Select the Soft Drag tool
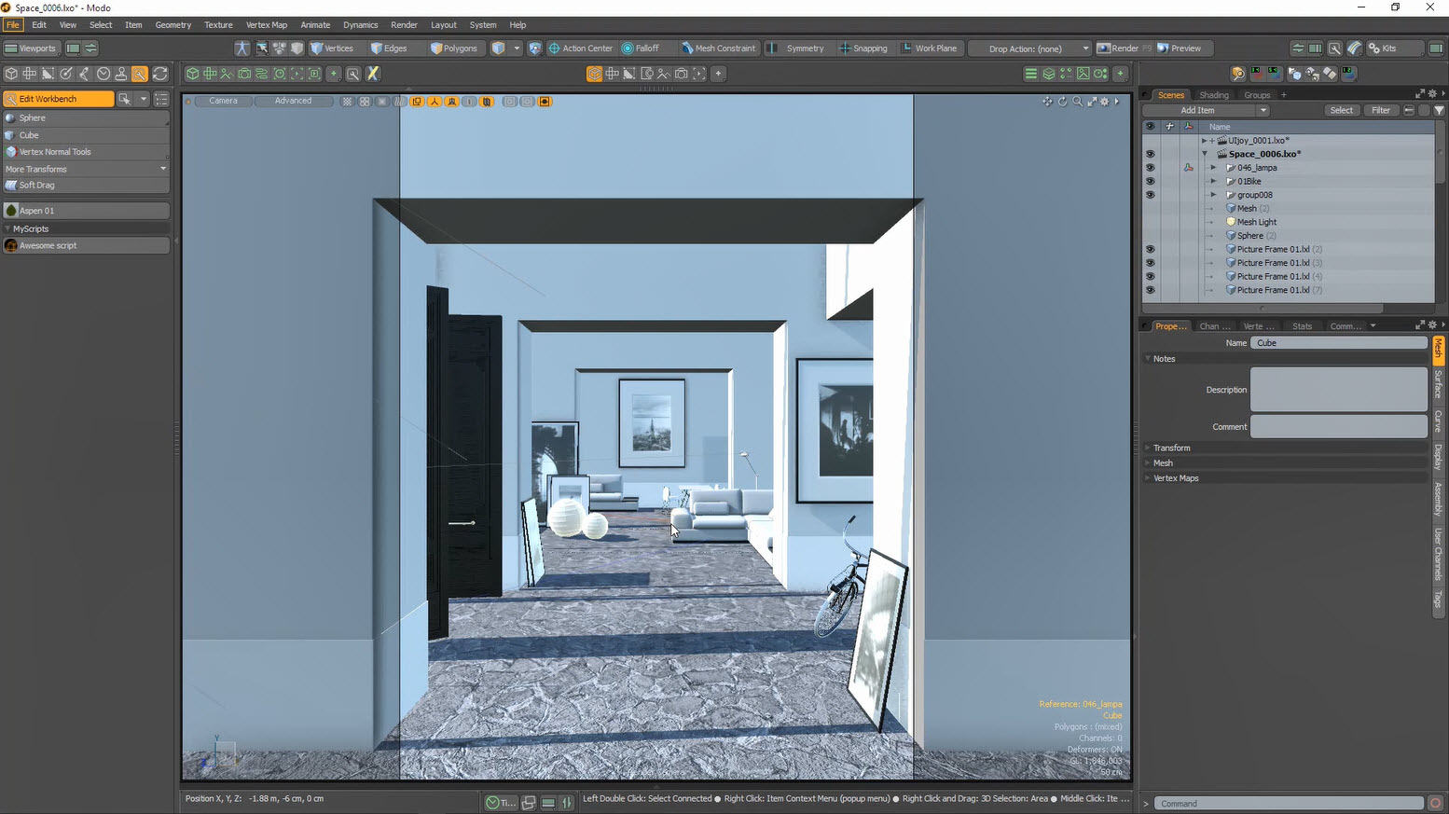This screenshot has height=814, width=1449. (37, 186)
